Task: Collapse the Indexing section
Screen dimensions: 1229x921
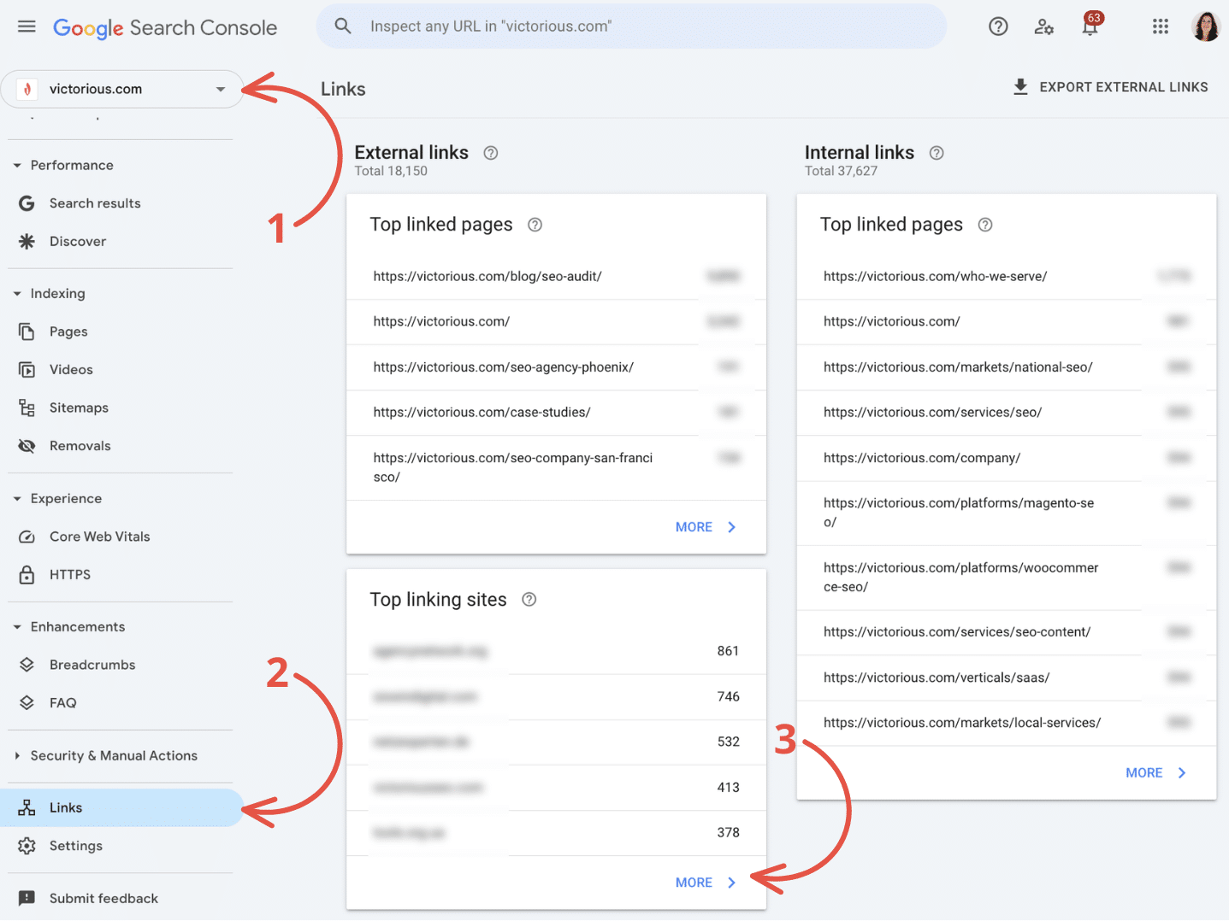Action: (x=17, y=294)
